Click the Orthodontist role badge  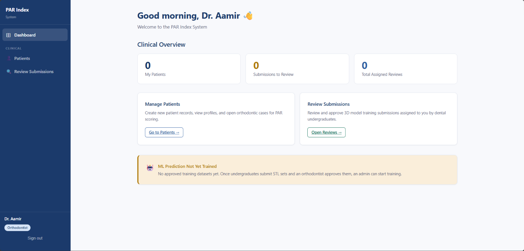[18, 228]
